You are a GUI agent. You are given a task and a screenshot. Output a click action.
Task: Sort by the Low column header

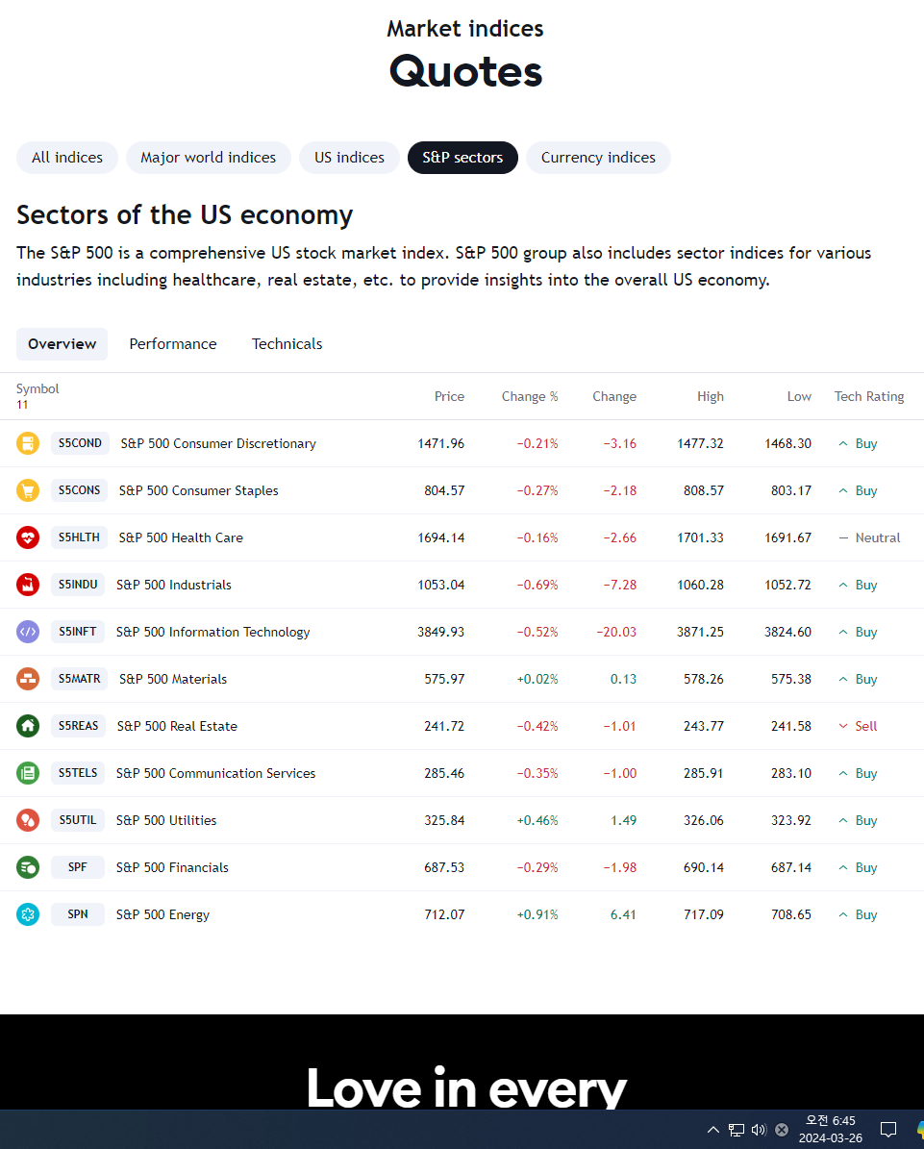tap(799, 396)
